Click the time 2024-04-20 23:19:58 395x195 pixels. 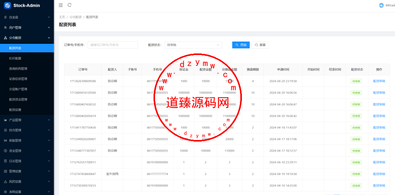pos(283,81)
